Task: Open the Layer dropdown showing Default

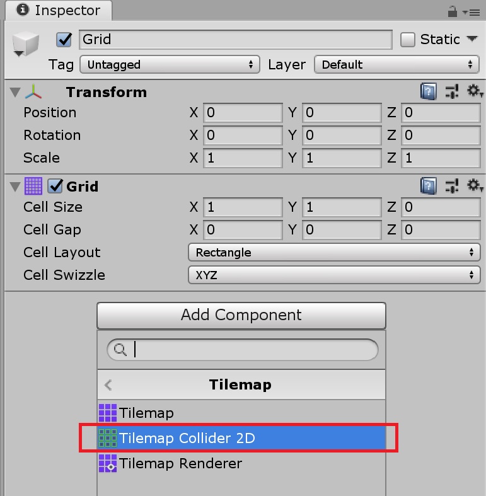Action: pyautogui.click(x=396, y=64)
